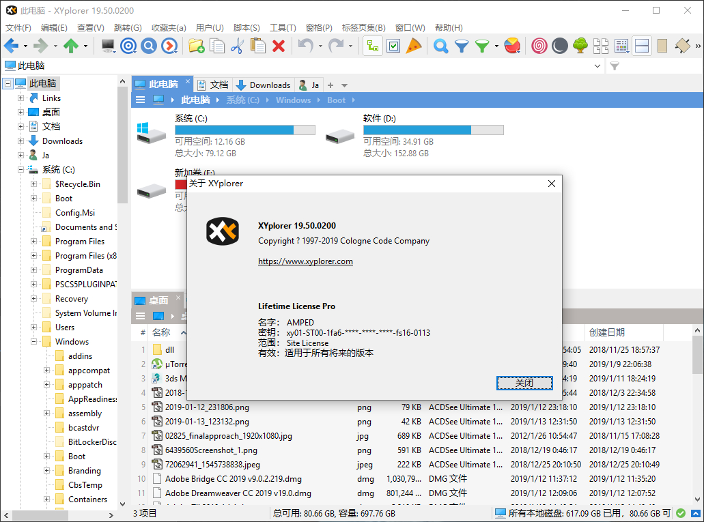Click Windows in the breadcrumb bar
This screenshot has height=522, width=704.
[293, 100]
